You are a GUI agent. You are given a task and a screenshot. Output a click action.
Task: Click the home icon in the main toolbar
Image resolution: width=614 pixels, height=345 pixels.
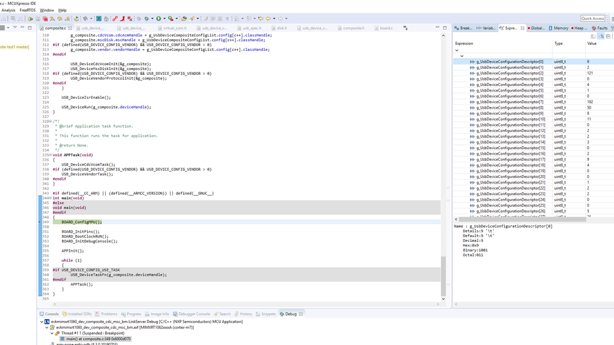(x=106, y=19)
